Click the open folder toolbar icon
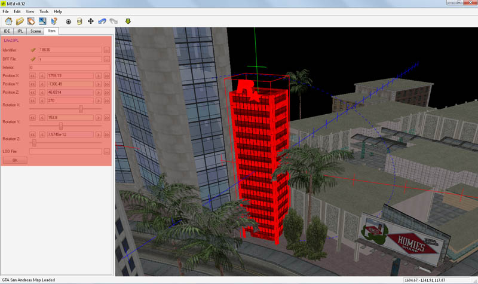The width and height of the screenshot is (478, 284). click(20, 21)
